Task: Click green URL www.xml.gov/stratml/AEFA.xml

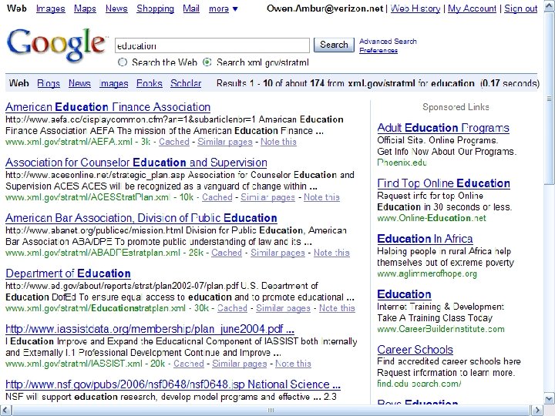Action: pos(69,142)
